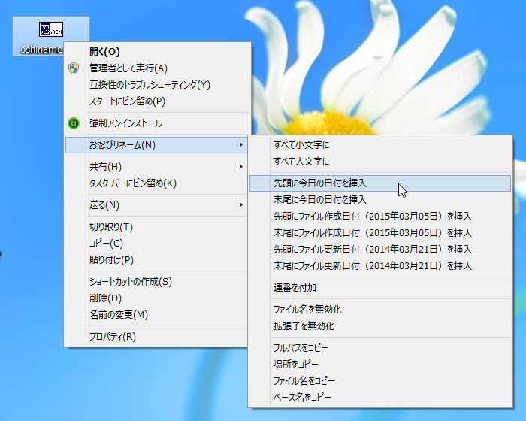Choose 管理者として実行(A)
Screen dimensions: 526x421
(x=157, y=68)
